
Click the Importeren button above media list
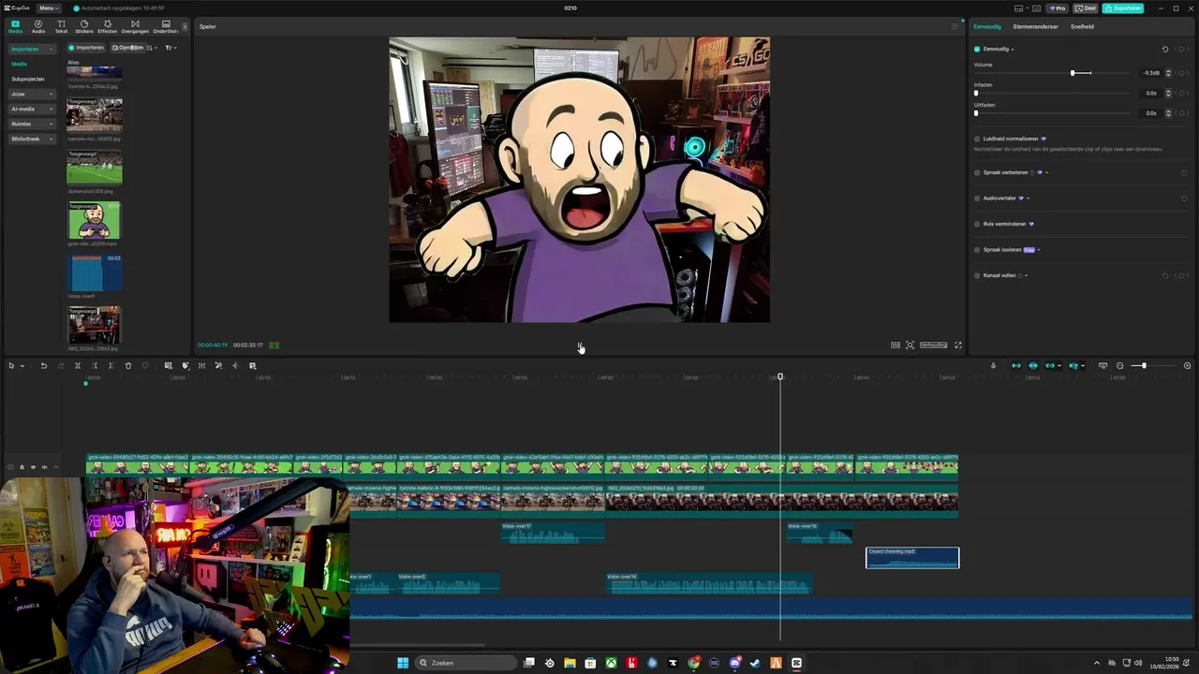pos(86,48)
